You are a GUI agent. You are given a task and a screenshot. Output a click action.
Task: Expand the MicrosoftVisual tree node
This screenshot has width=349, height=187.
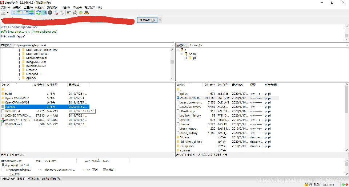[19, 58]
